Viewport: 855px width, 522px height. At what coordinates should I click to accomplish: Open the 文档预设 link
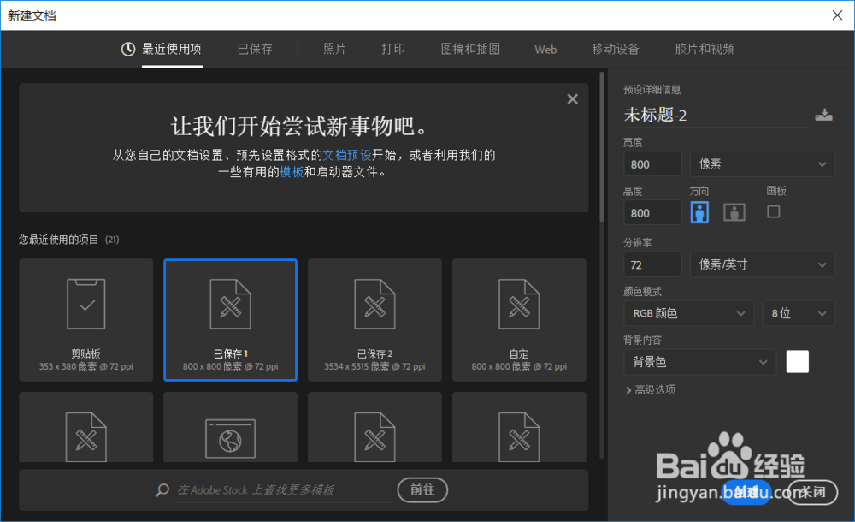tap(347, 155)
